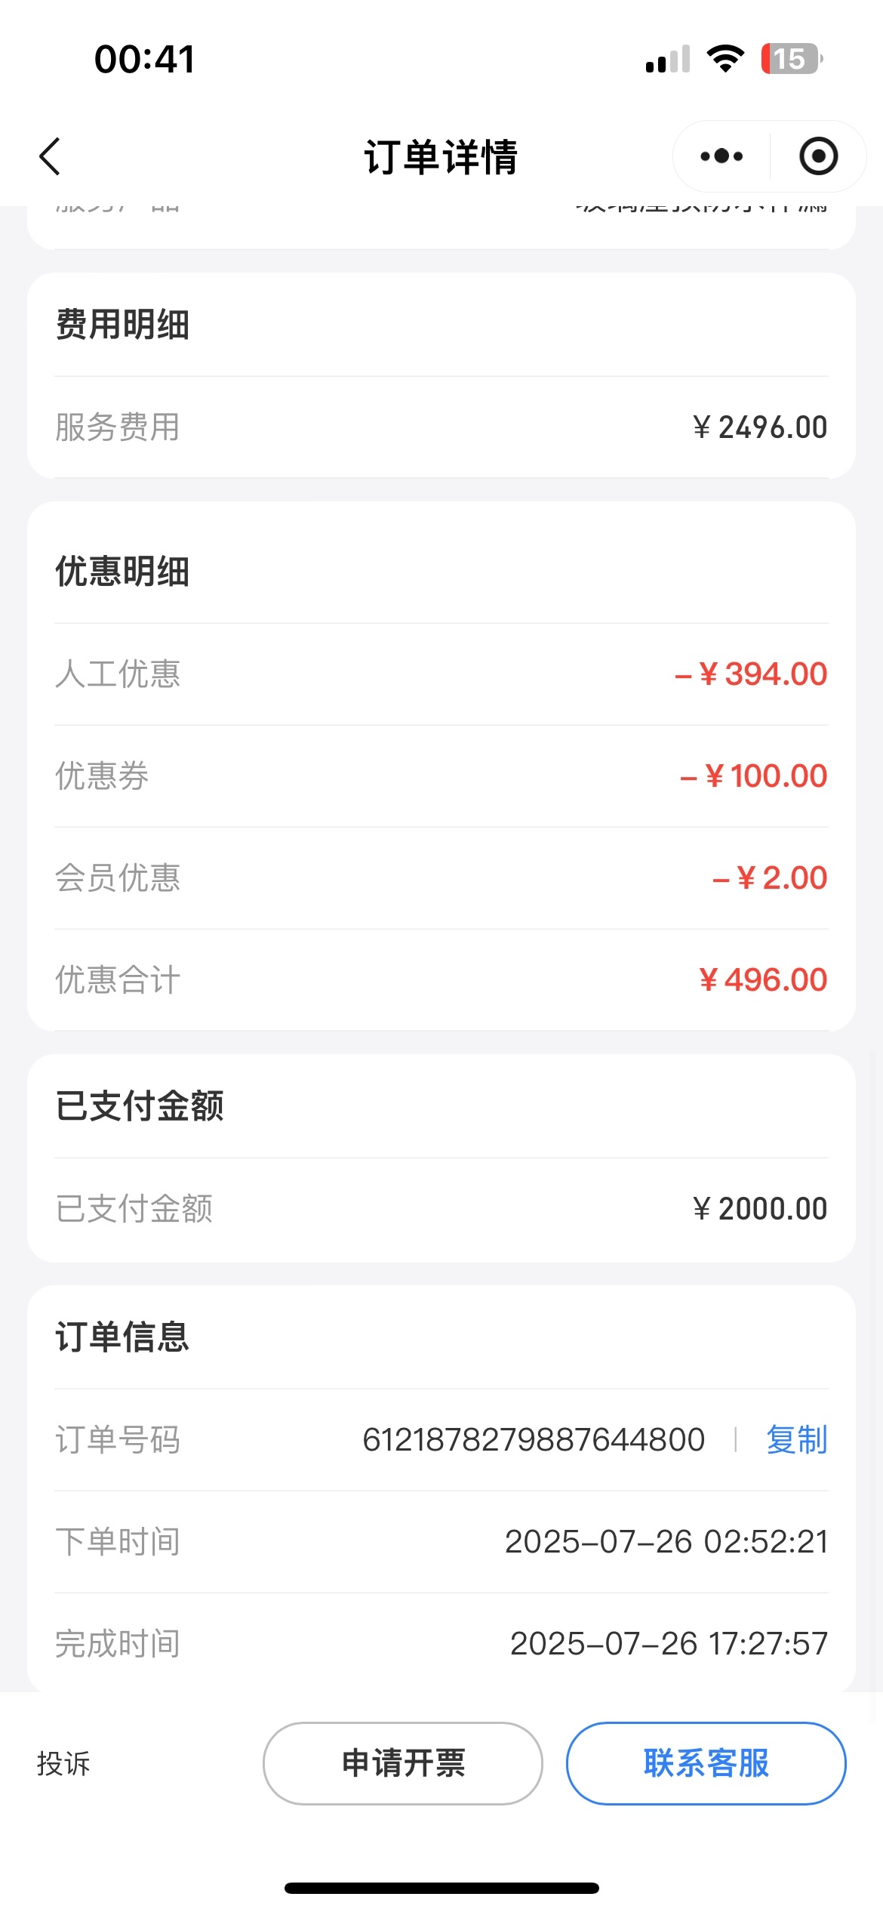This screenshot has width=883, height=1912.
Task: Tap the status bar clock 00:41
Action: (x=144, y=59)
